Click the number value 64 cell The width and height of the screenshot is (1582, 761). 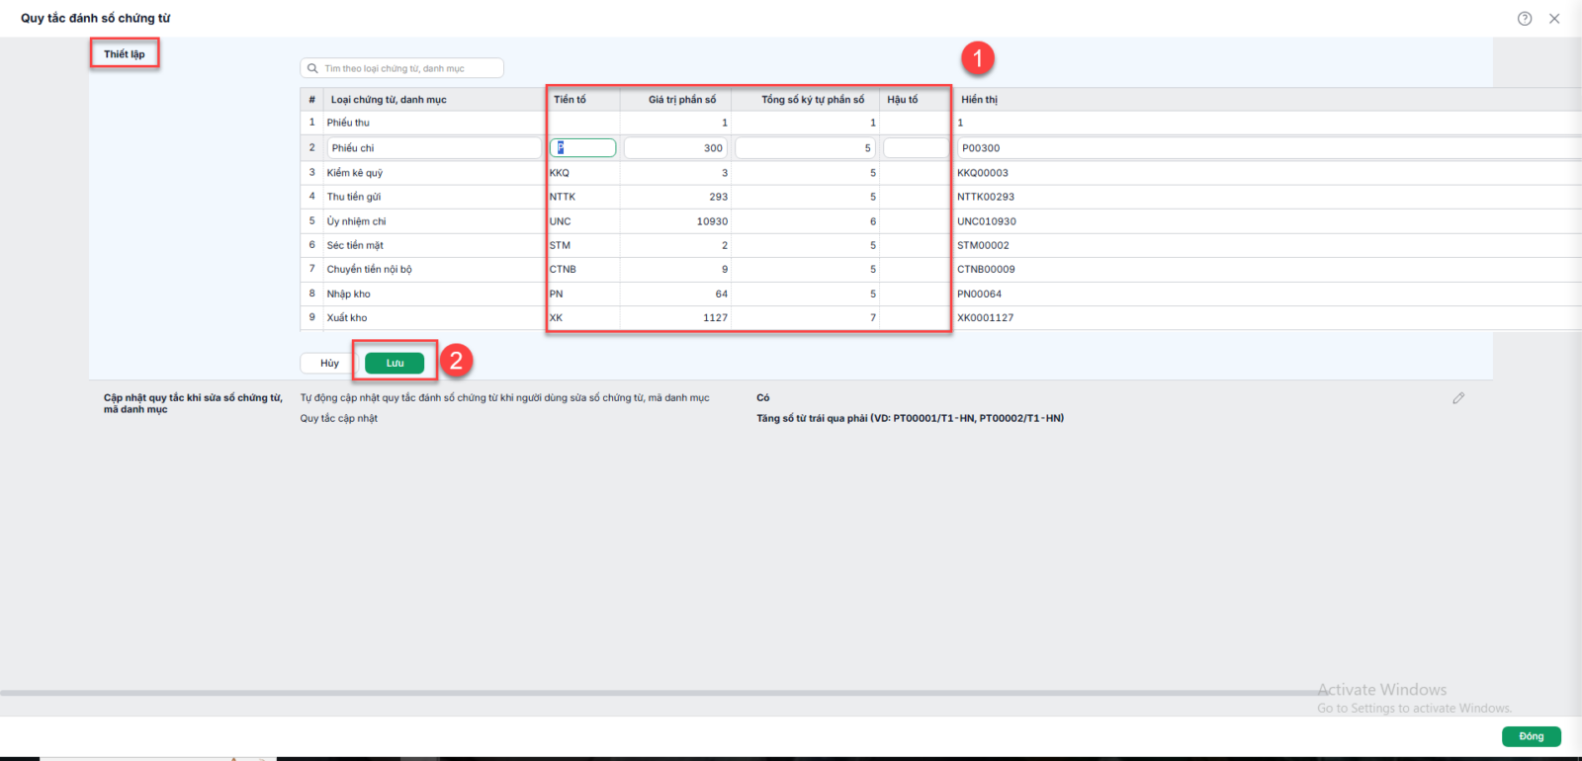(675, 294)
